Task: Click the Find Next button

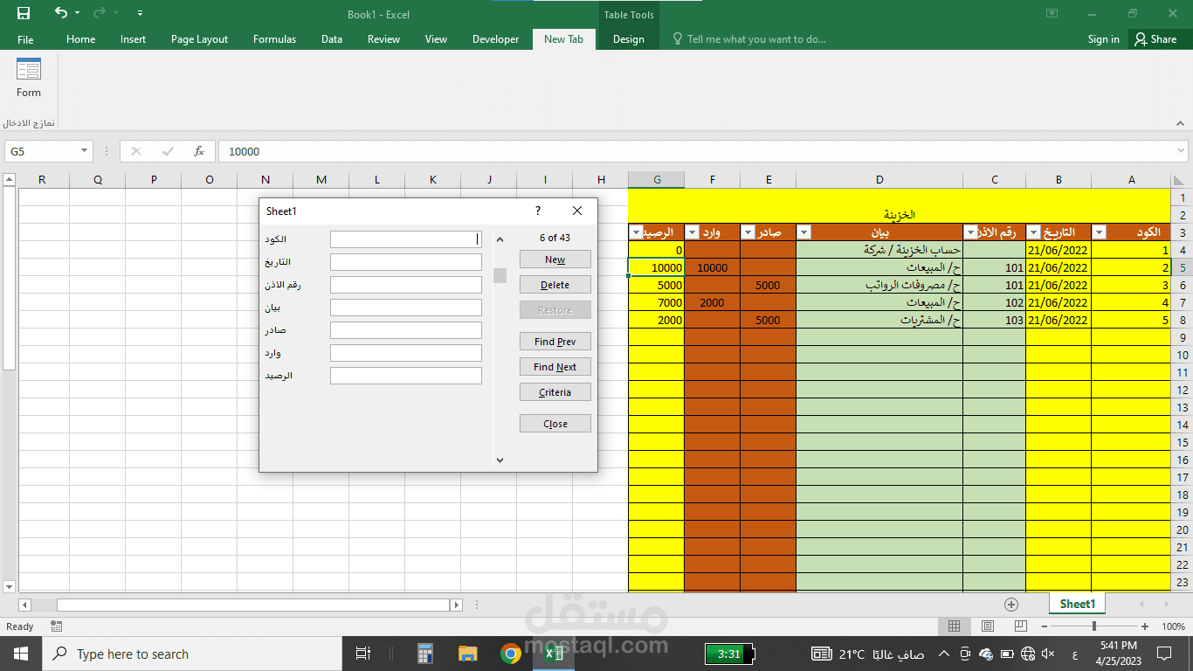Action: [x=555, y=367]
